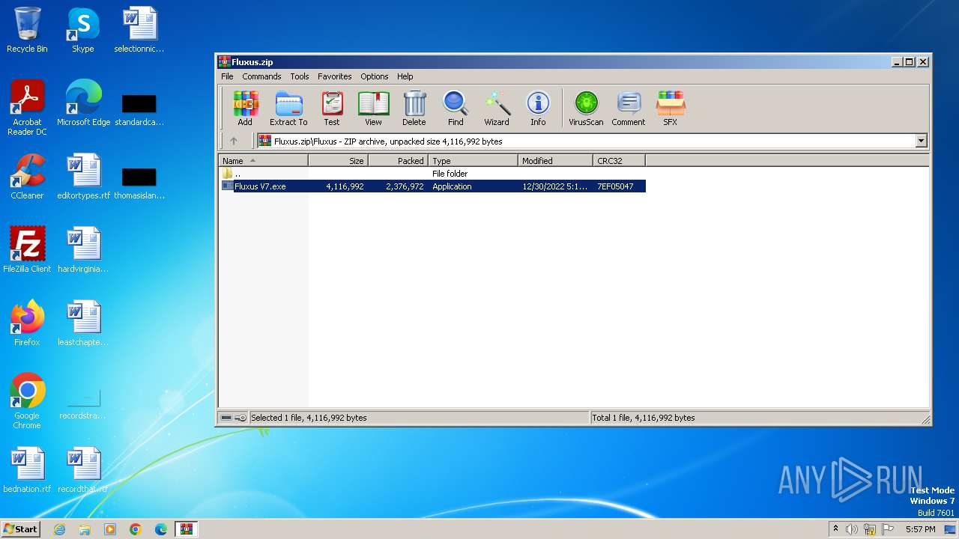959x539 pixels.
Task: Click Action Center flag tray icon
Action: click(x=888, y=529)
